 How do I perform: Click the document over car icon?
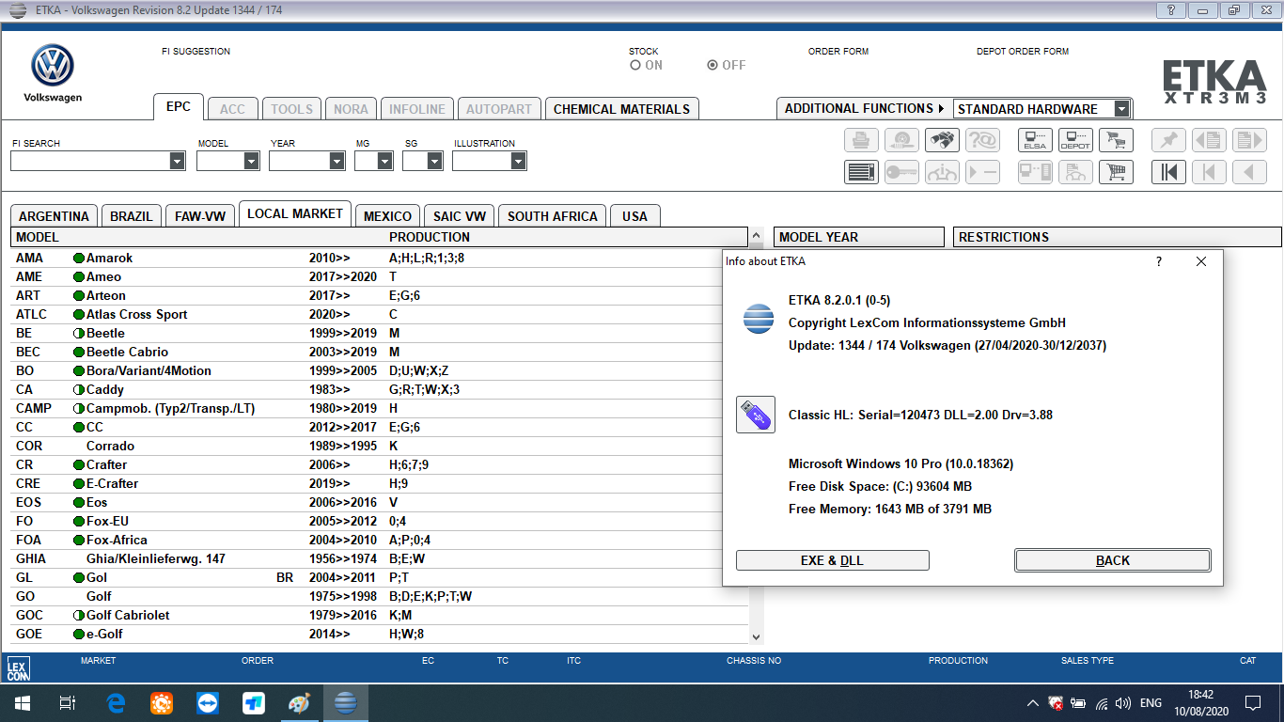pos(1075,172)
